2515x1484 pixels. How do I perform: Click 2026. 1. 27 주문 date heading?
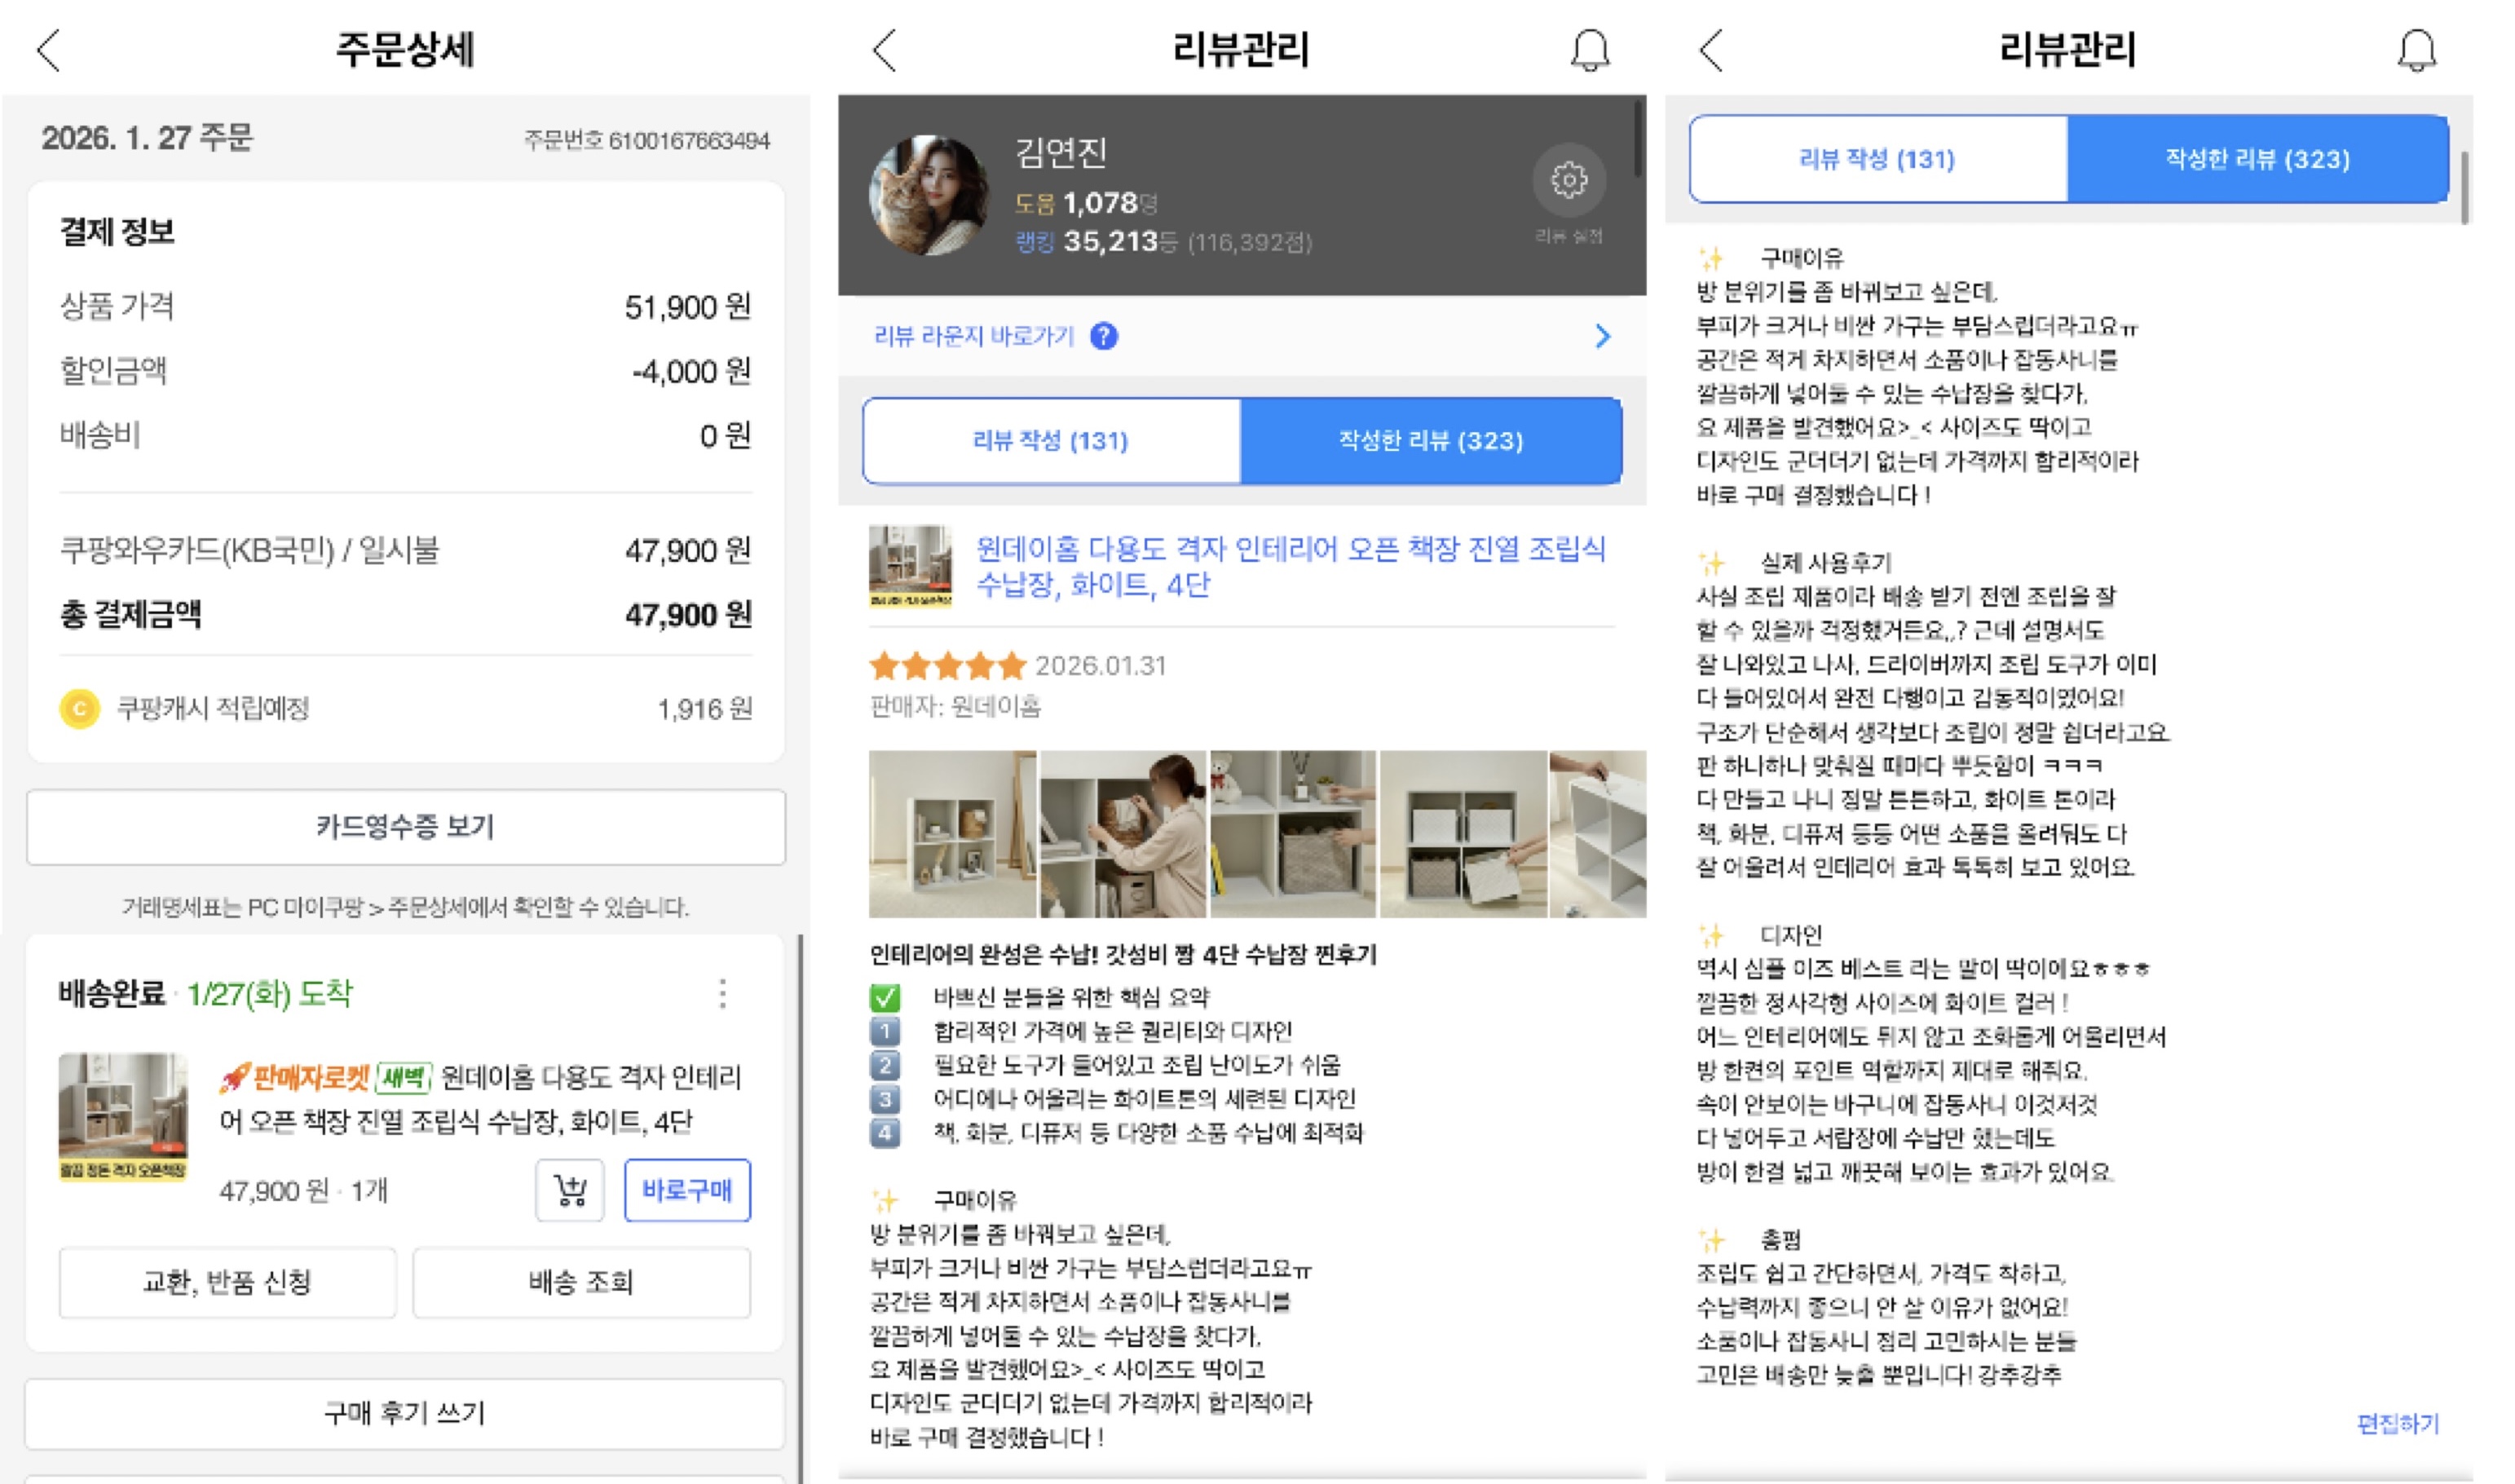pyautogui.click(x=147, y=138)
